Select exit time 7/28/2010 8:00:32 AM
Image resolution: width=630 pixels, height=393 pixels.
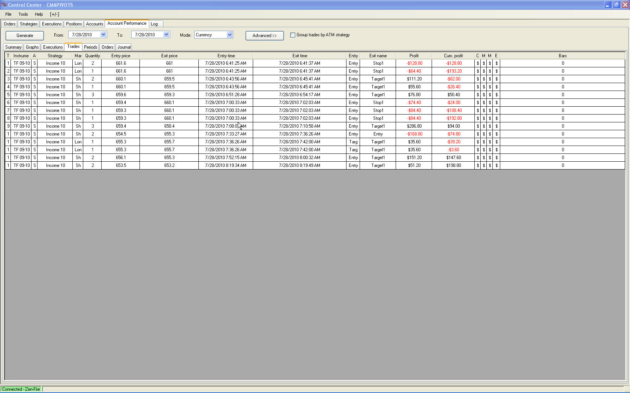tap(300, 158)
